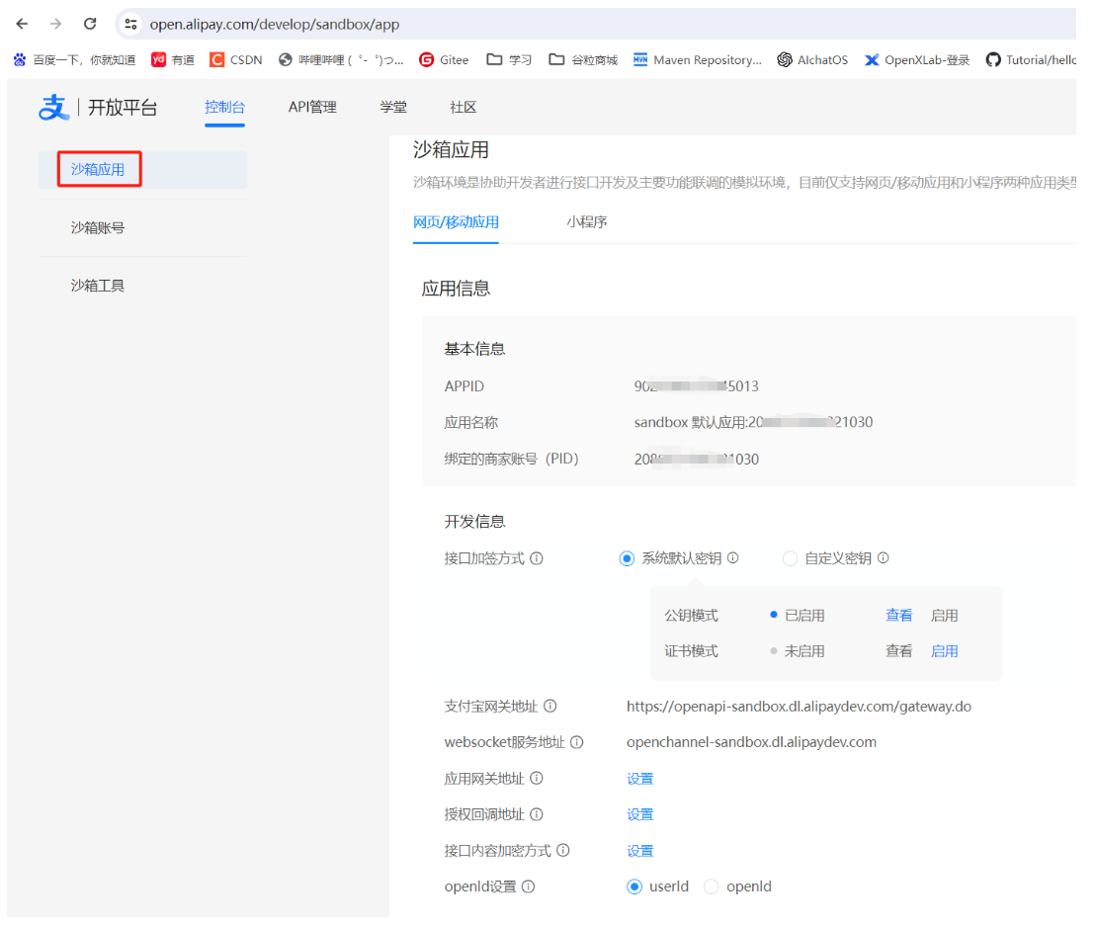Image resolution: width=1098 pixels, height=927 pixels.
Task: Click the sandbox 默认应用 name value
Action: point(753,422)
